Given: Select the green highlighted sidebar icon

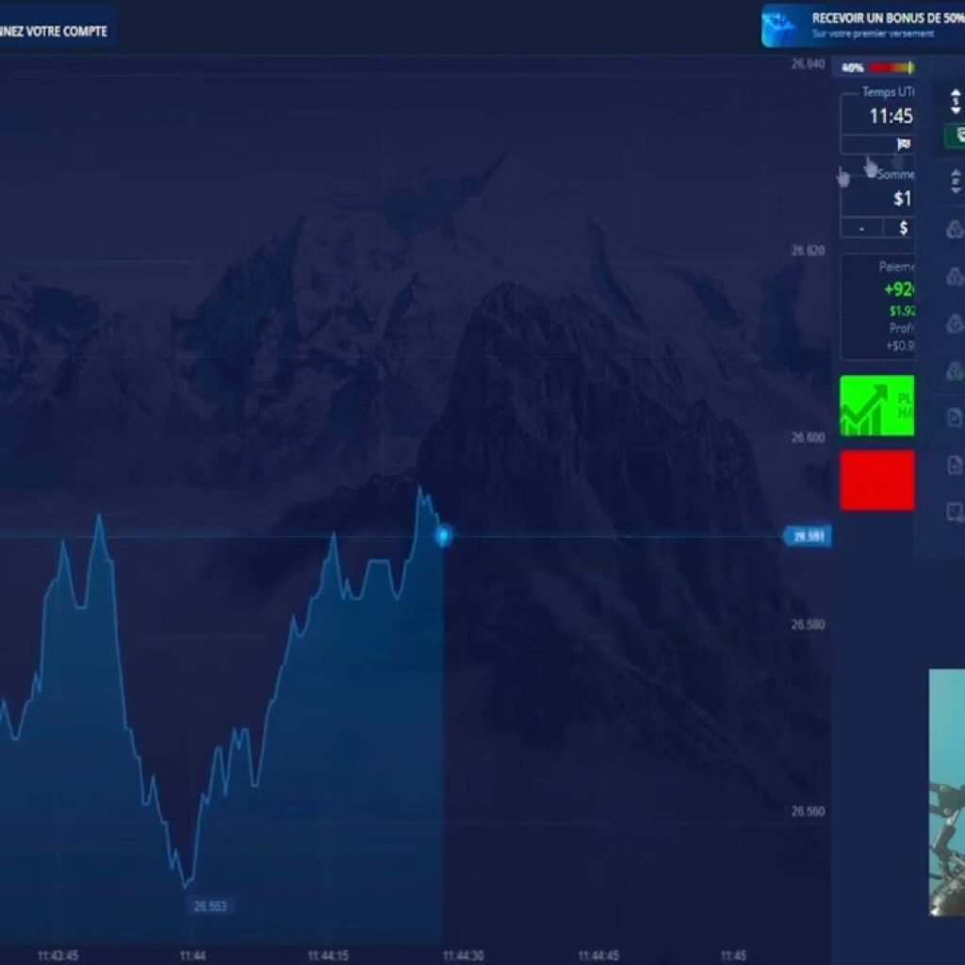Looking at the screenshot, I should 955,136.
